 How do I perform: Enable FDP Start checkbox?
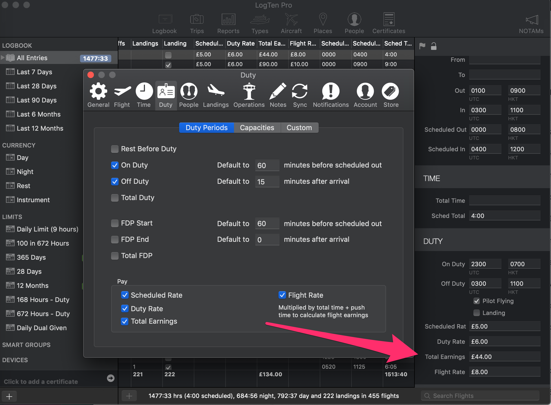(x=115, y=223)
